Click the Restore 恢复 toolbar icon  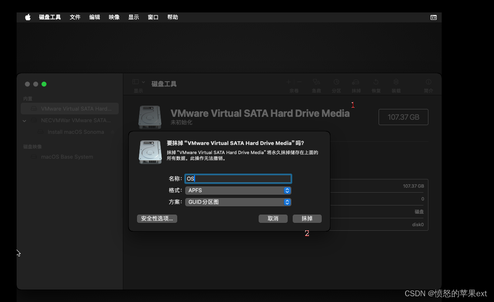pos(376,82)
